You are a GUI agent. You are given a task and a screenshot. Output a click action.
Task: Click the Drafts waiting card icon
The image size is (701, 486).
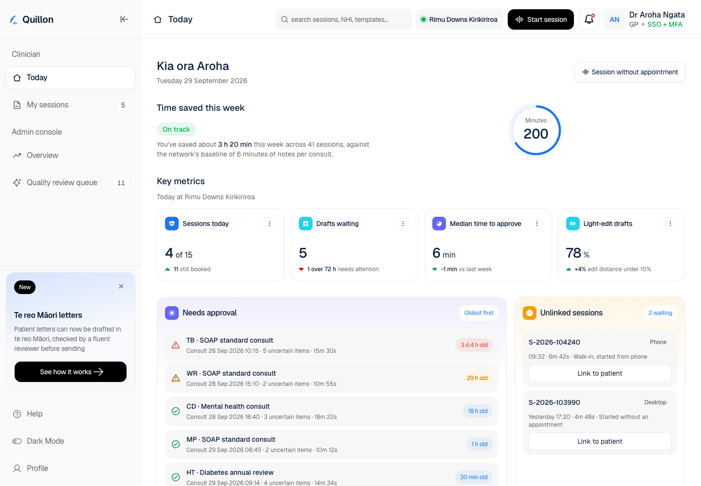[306, 224]
